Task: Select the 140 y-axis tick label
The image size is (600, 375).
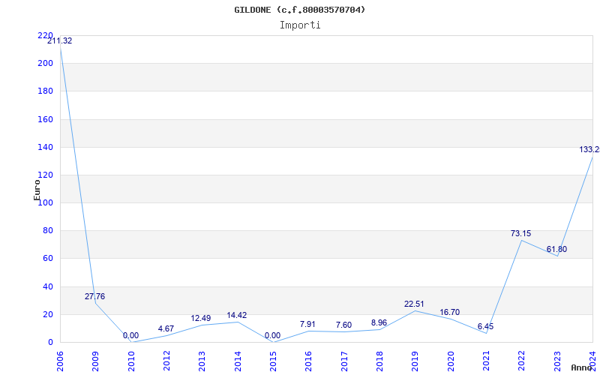Action: tap(45, 147)
